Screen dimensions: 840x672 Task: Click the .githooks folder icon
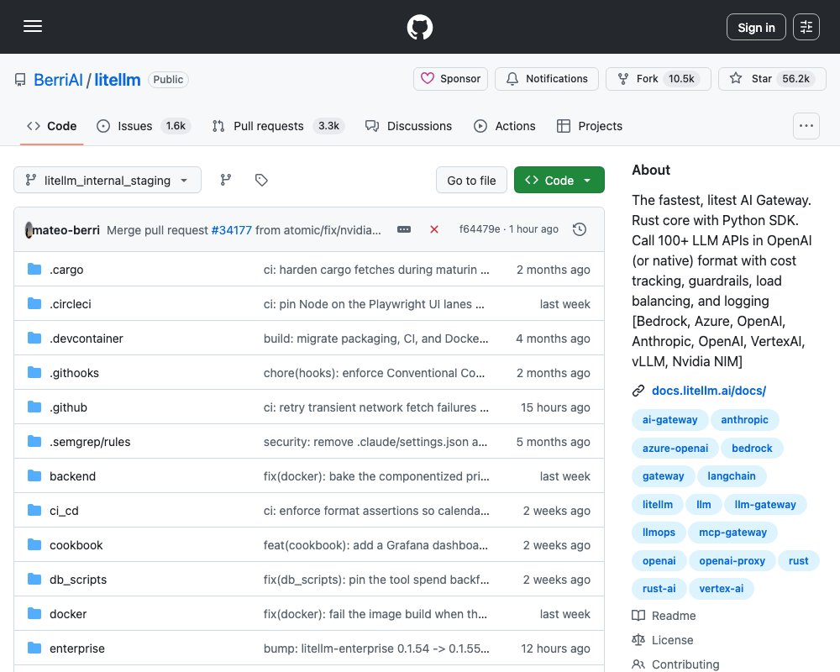[34, 372]
